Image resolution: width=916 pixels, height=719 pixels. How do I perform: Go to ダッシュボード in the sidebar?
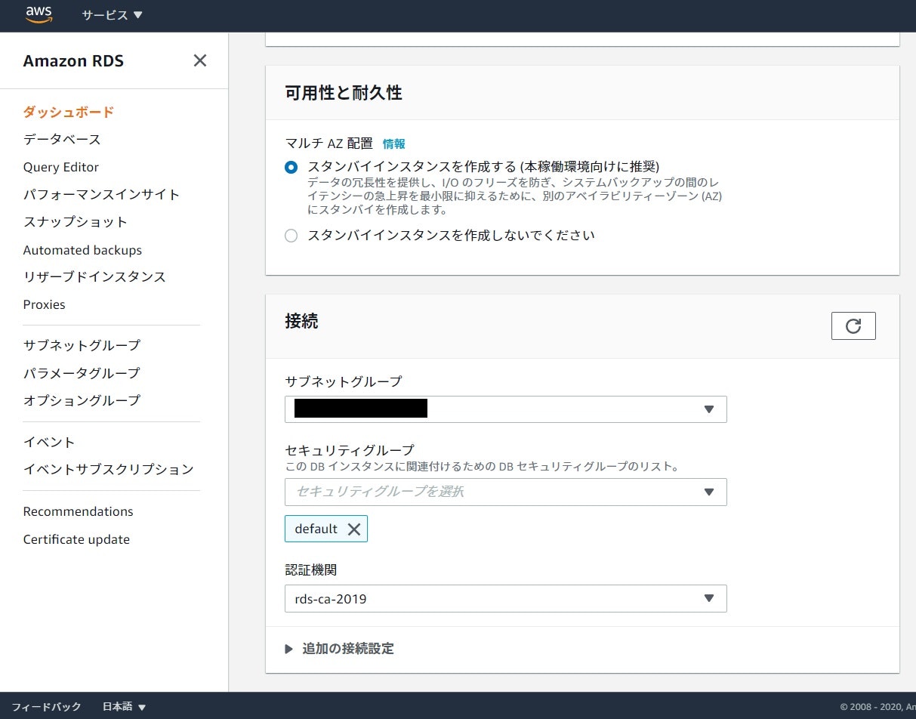(x=69, y=112)
